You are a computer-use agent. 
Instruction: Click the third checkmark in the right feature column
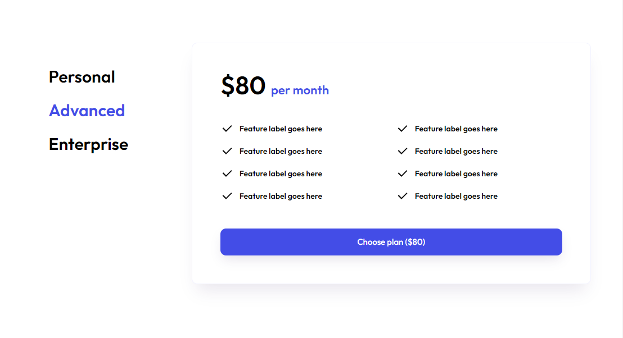(403, 173)
